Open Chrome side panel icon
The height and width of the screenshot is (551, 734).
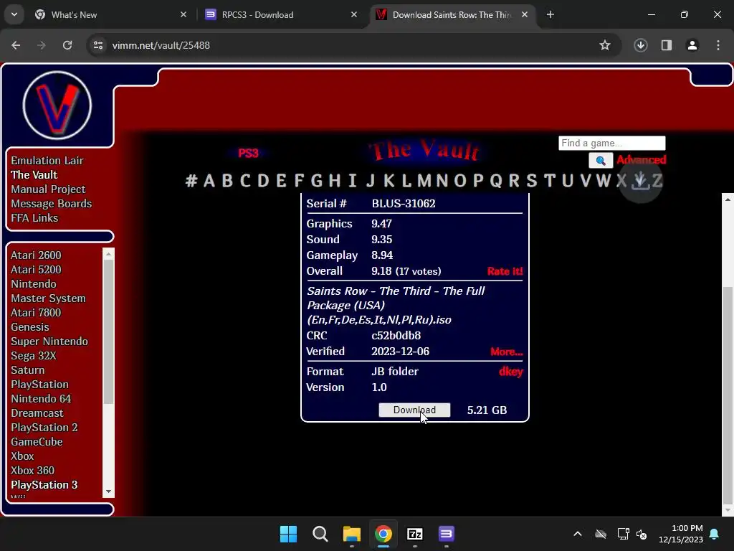[667, 45]
